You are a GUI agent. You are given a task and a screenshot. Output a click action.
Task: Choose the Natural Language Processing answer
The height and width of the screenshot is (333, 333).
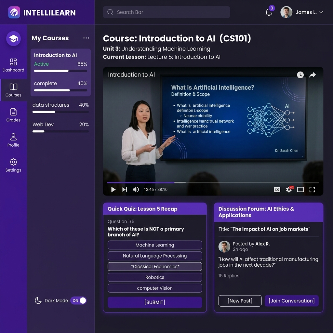click(x=155, y=256)
